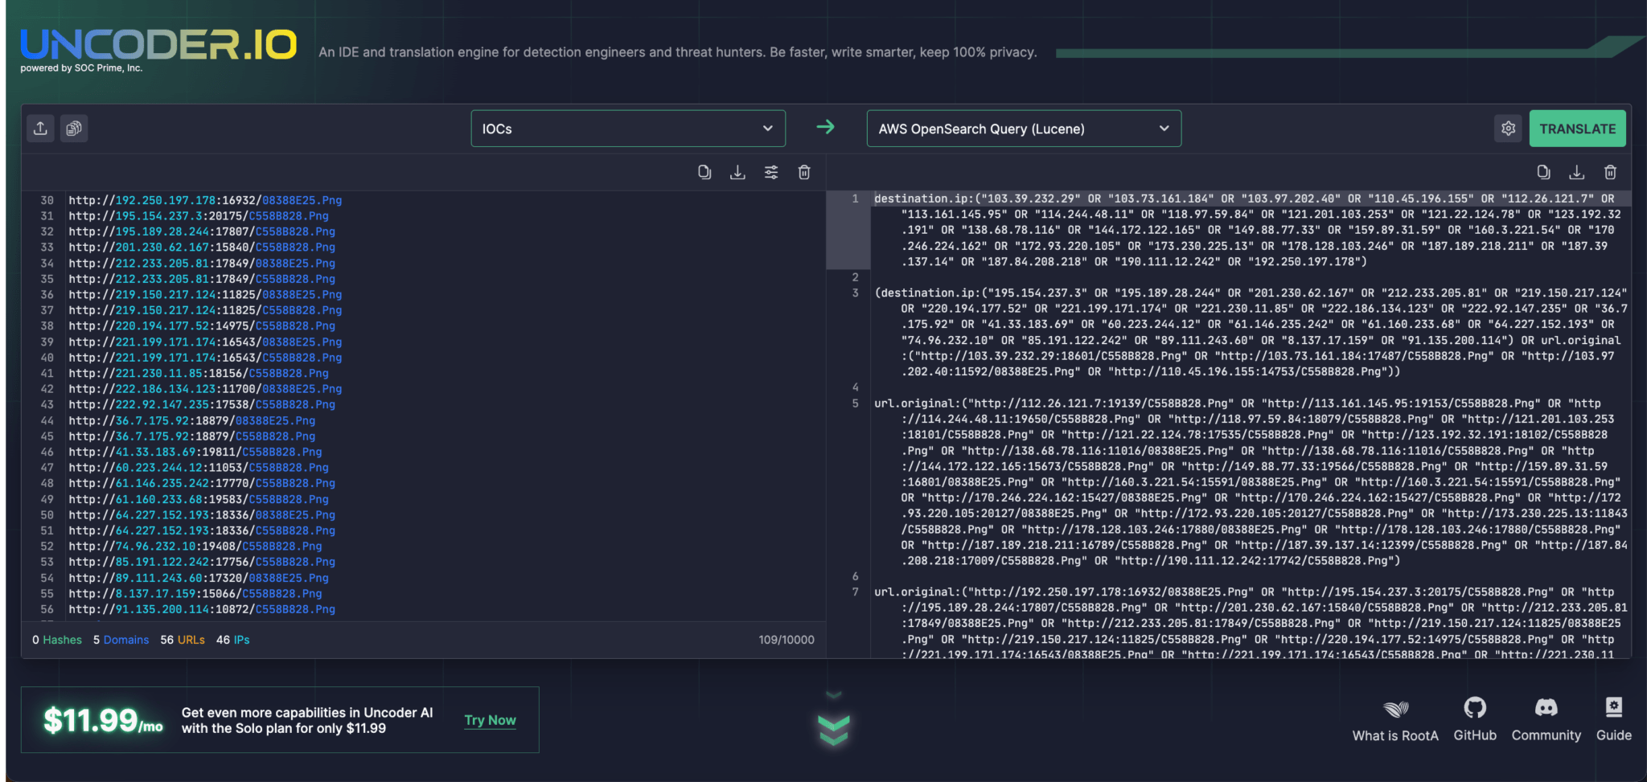
Task: Open the IOCs source format dropdown
Action: tap(628, 128)
